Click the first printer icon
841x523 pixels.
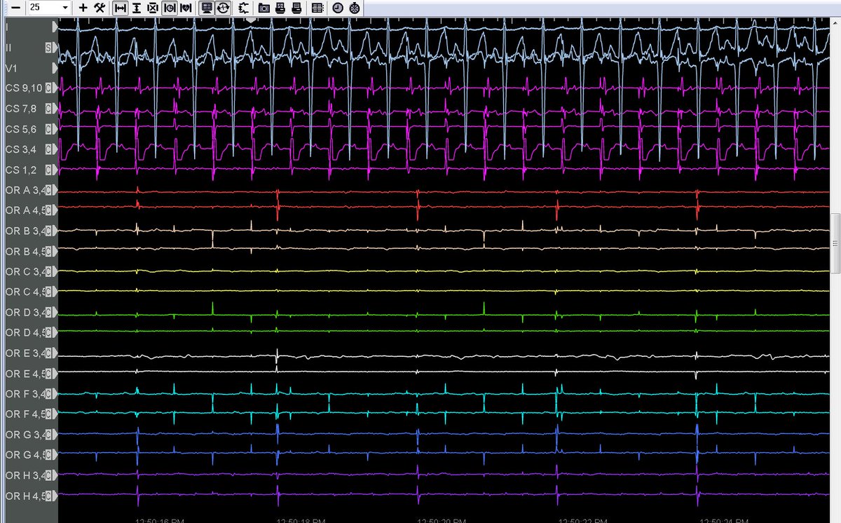pyautogui.click(x=280, y=8)
